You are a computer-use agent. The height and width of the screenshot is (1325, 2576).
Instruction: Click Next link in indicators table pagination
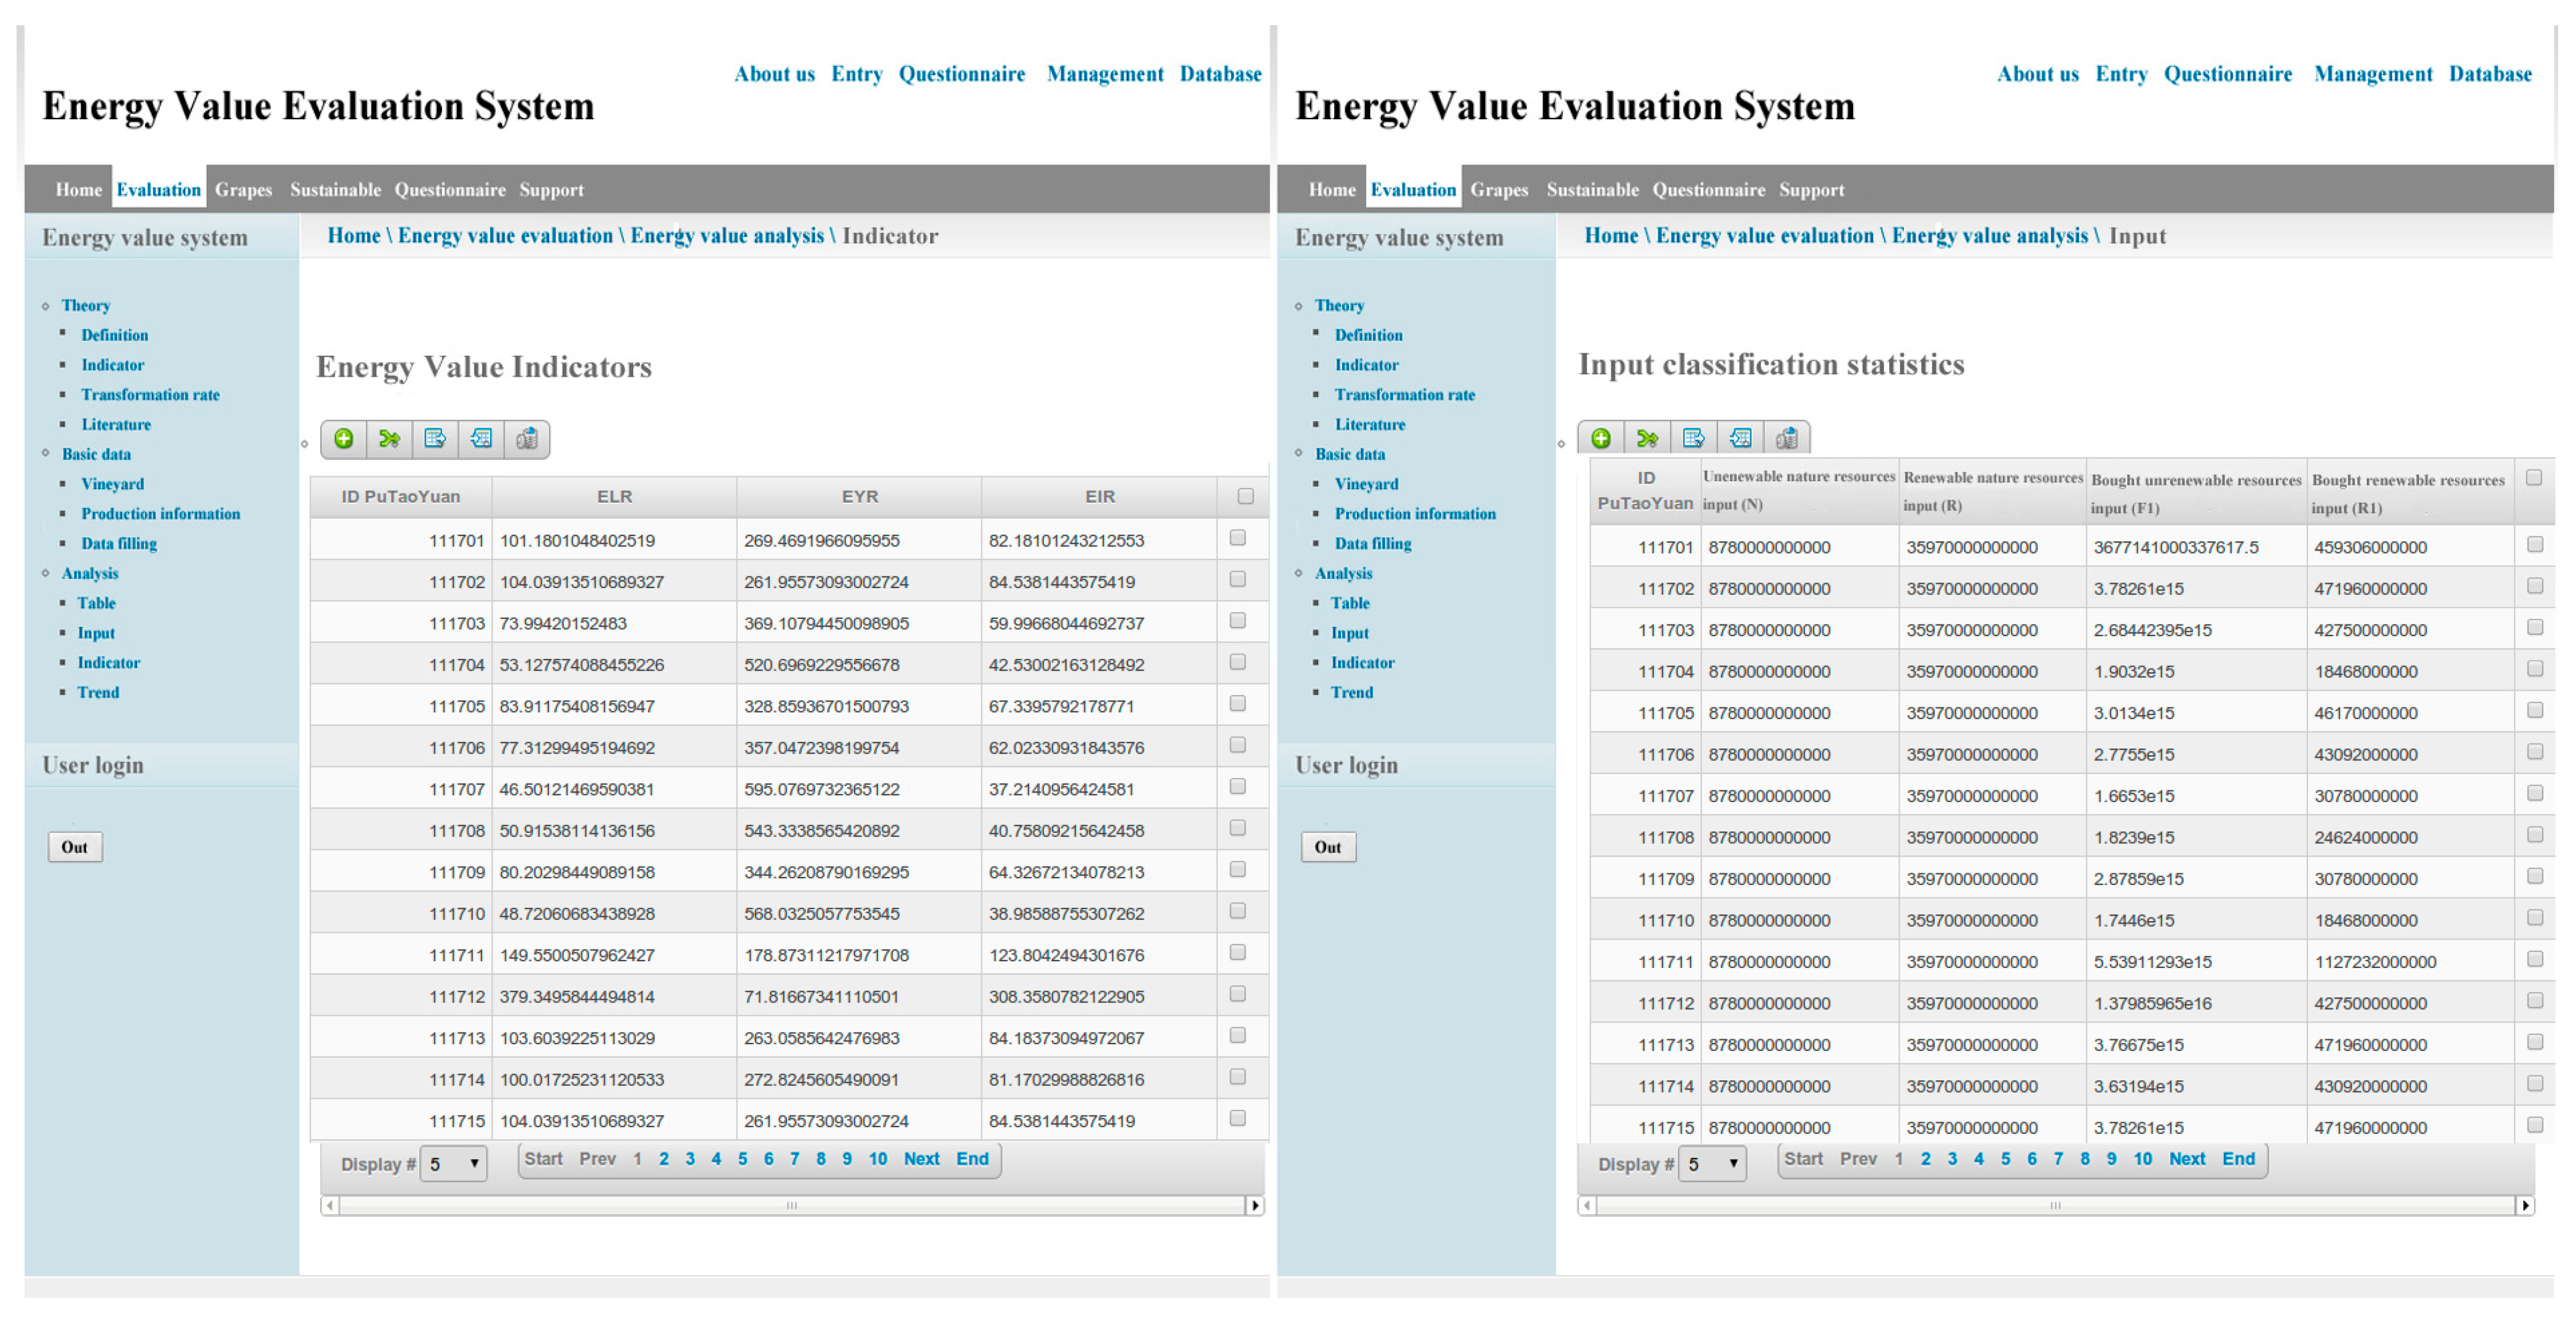(921, 1158)
